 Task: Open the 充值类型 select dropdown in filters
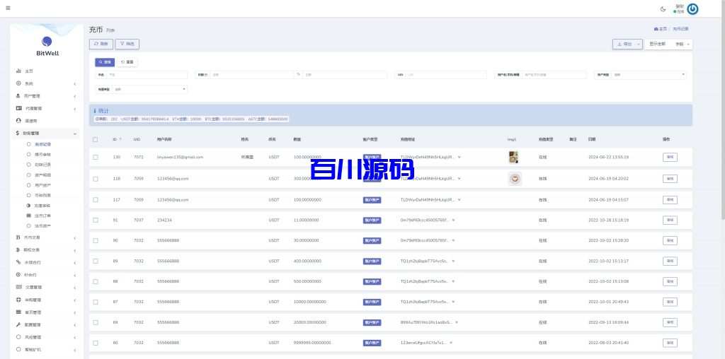150,90
